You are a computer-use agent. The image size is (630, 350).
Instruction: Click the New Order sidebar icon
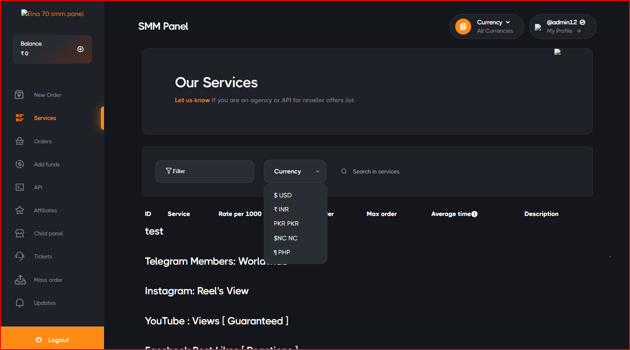(x=19, y=95)
